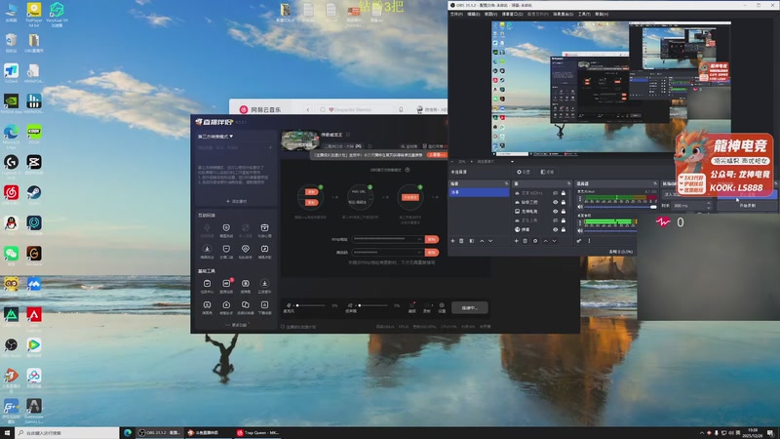Viewport: 780px width, 439px height.
Task: Toggle lock icon of the bottom source row
Action: click(564, 229)
